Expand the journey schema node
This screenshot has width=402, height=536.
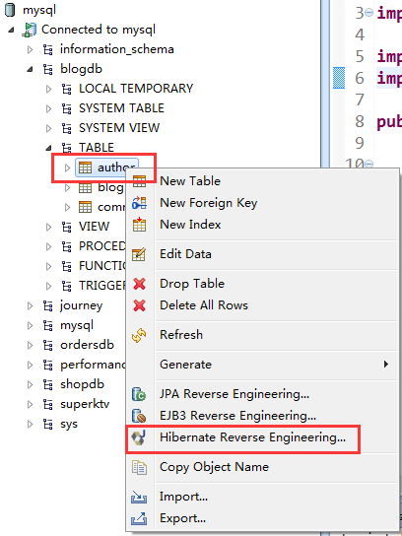point(31,306)
